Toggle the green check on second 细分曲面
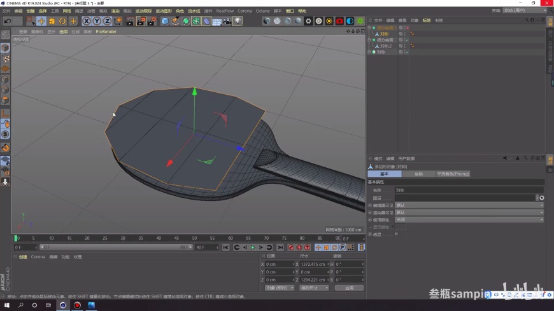 tap(408, 40)
